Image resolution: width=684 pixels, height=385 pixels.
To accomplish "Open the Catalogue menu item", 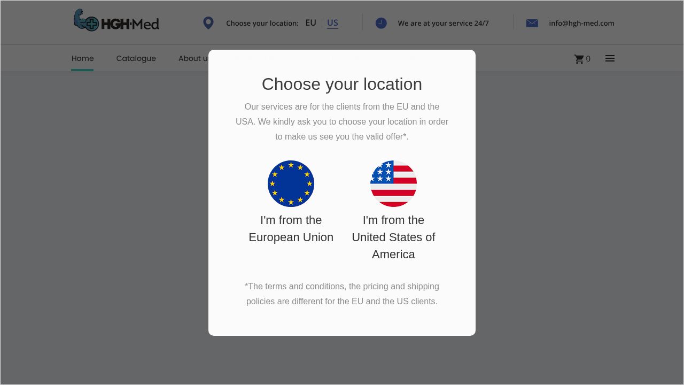I will coord(136,58).
